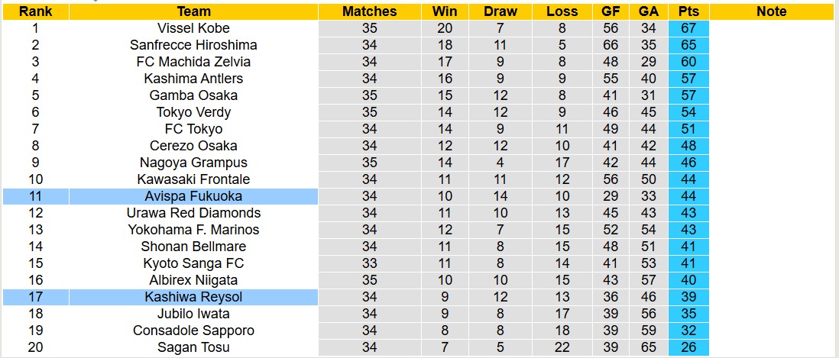This screenshot has height=358, width=839.
Task: Click Vissel Kobe's 67 points cell
Action: point(688,28)
